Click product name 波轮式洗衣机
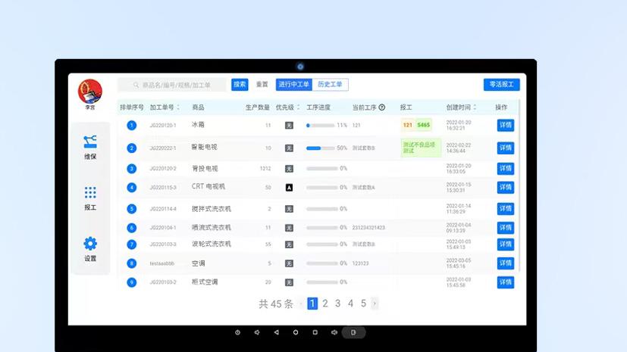Screen dimensions: 627x352 pos(211,244)
